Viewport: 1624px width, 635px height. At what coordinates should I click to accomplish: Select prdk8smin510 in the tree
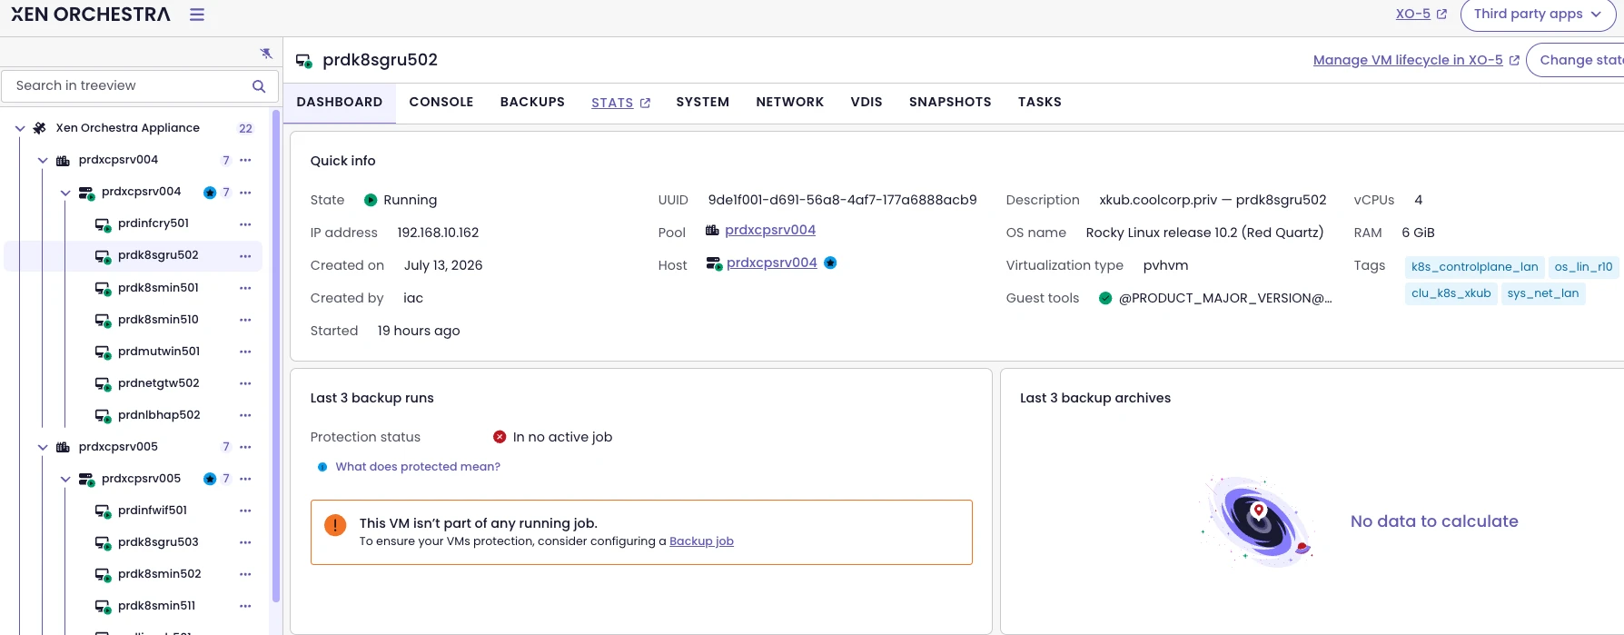click(158, 320)
